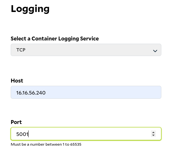Focus the Host input field
Image resolution: width=174 pixels, height=168 pixels.
86,92
